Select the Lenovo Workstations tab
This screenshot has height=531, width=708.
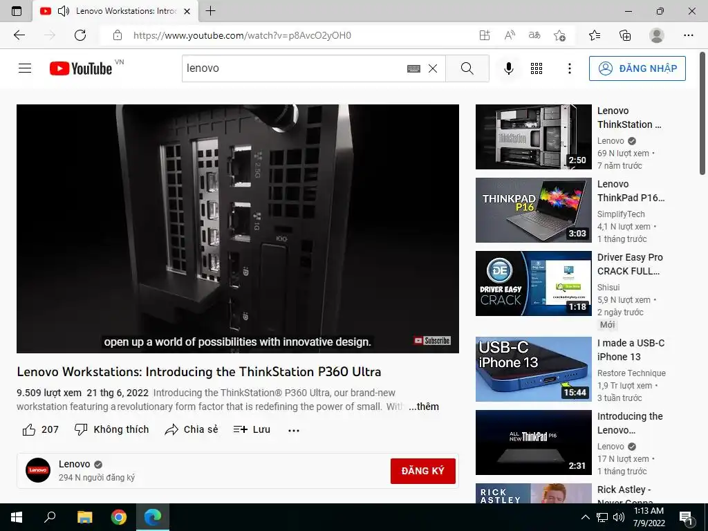click(115, 11)
